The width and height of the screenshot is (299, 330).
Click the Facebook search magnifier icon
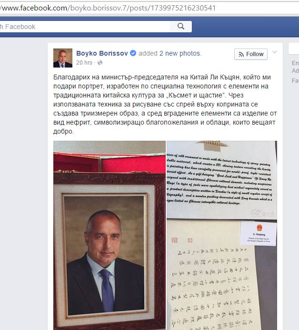[x=181, y=27]
